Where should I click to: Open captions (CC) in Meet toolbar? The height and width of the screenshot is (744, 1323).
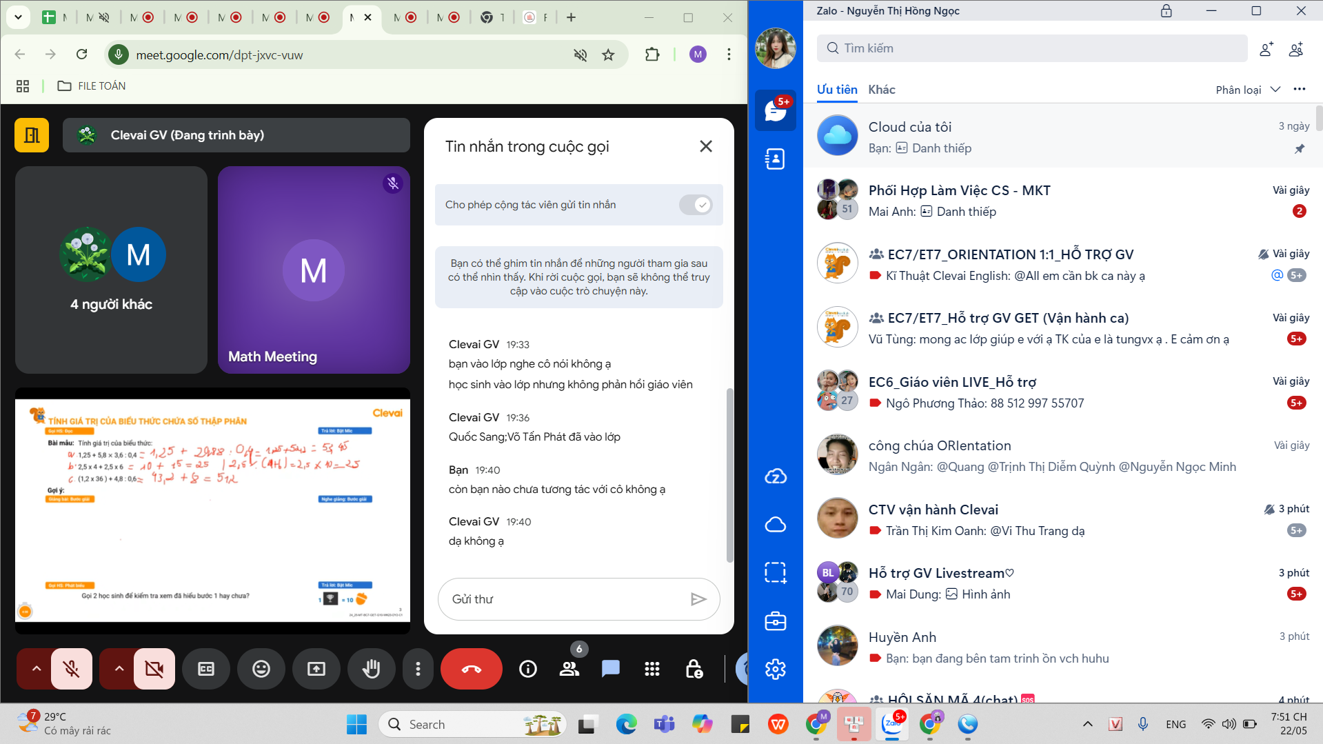[206, 669]
